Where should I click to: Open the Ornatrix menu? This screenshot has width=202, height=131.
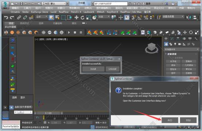point(15,12)
